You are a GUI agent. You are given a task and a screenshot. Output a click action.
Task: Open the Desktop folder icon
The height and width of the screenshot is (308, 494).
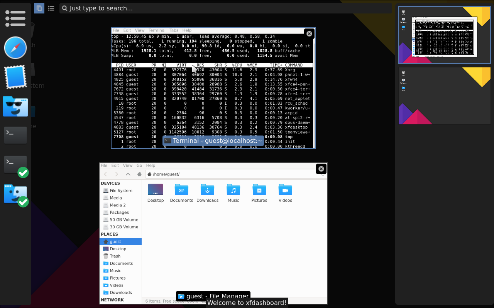pyautogui.click(x=155, y=190)
